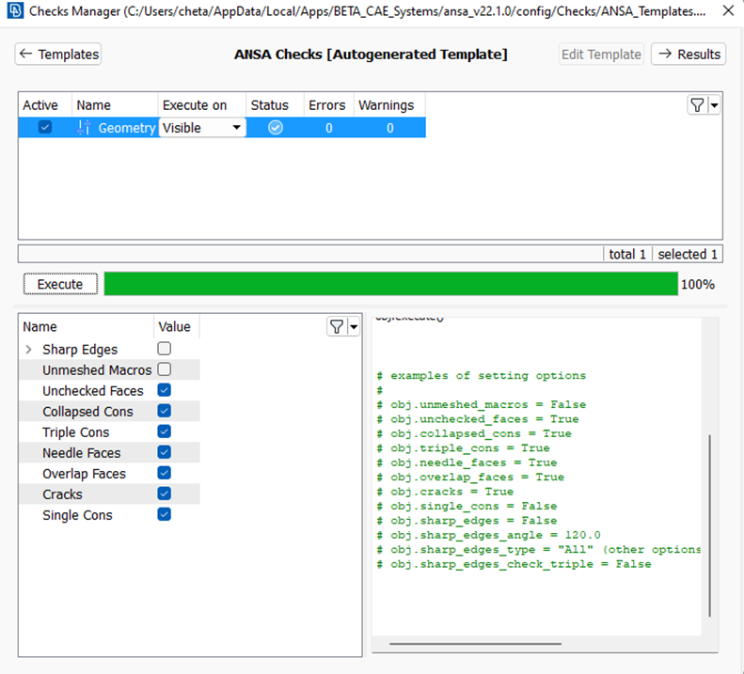Click the 'obj.unmeshed_macros = False' script line
The width and height of the screenshot is (744, 674).
click(482, 404)
